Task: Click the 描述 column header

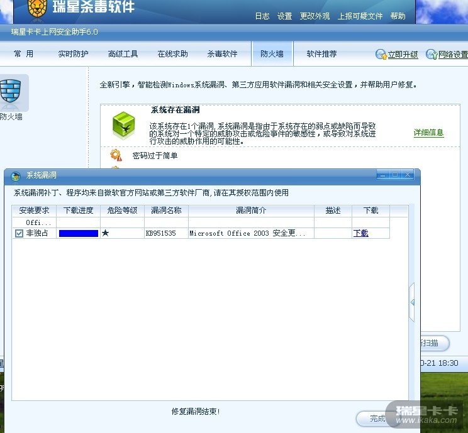Action: coord(333,211)
